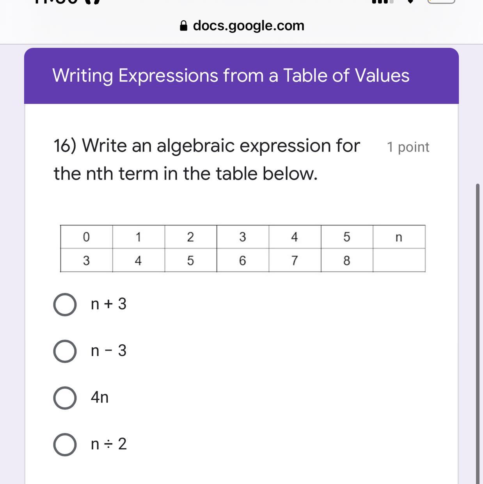Tap the 1 point label
Screen dimensions: 483x484
tap(408, 147)
